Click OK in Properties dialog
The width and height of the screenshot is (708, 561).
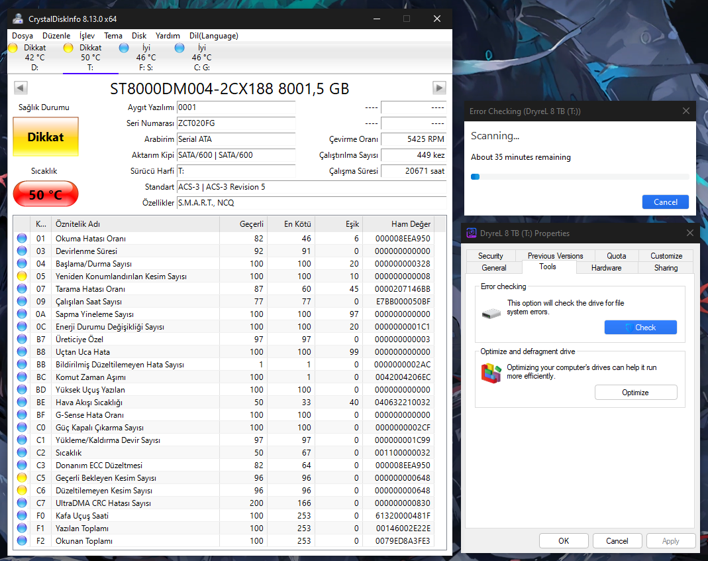(564, 540)
